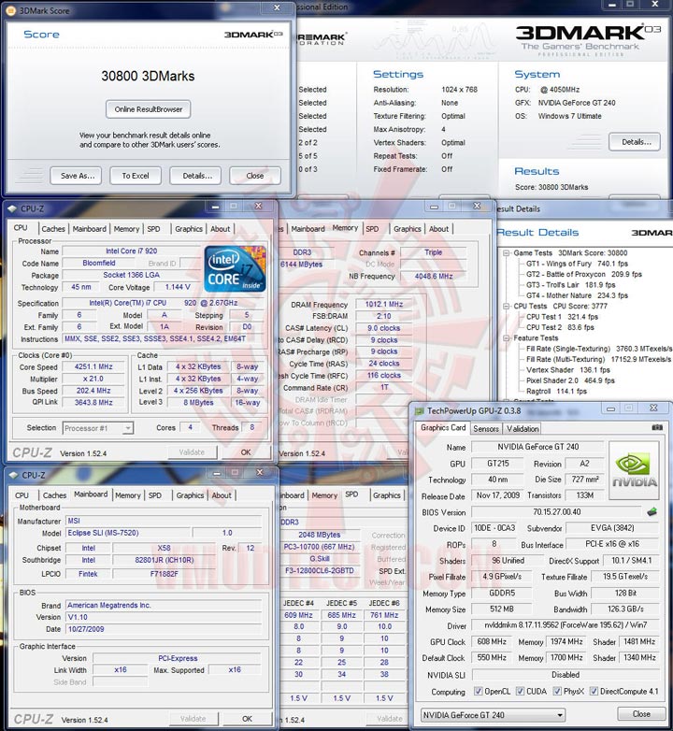Screen dimensions: 673x731
Task: Collapse the Feature Tests tree node
Action: (506, 338)
